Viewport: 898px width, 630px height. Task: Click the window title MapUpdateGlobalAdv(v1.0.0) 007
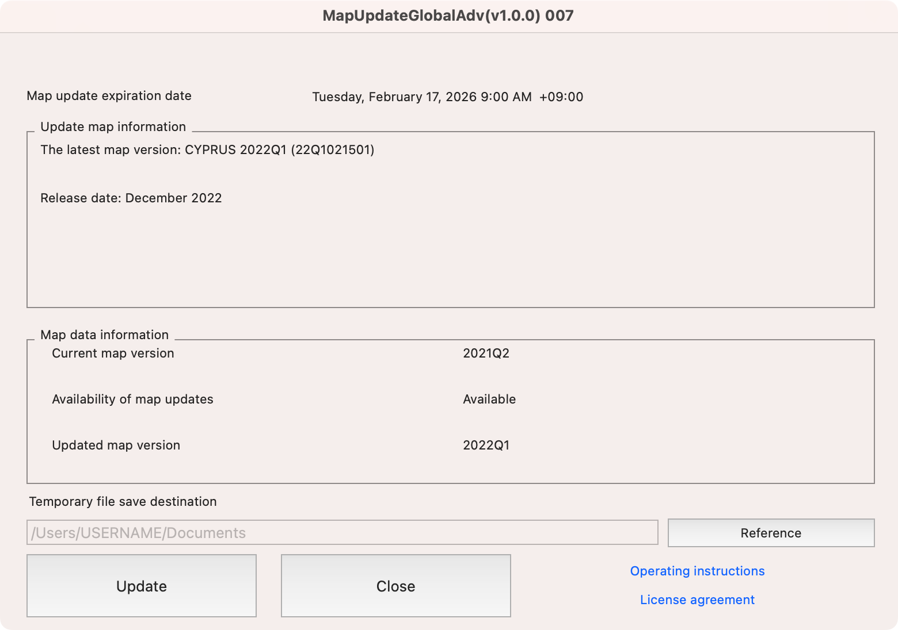click(448, 16)
